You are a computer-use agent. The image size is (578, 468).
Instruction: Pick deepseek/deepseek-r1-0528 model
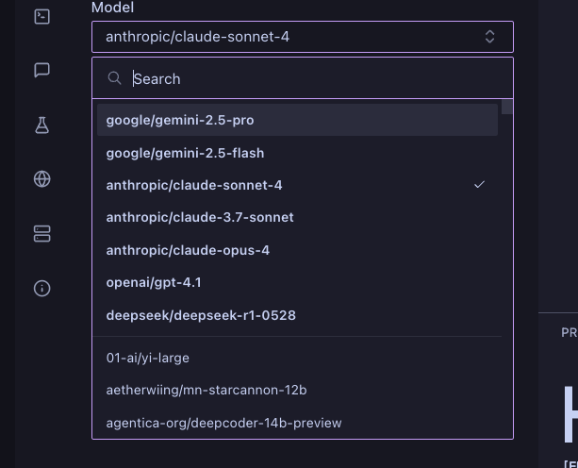click(201, 315)
